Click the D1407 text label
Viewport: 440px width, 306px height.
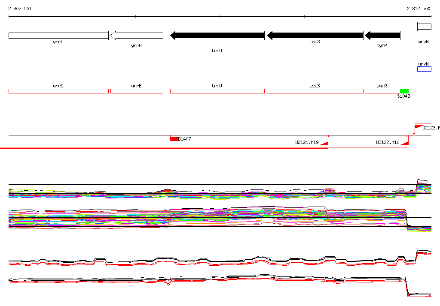click(x=185, y=139)
